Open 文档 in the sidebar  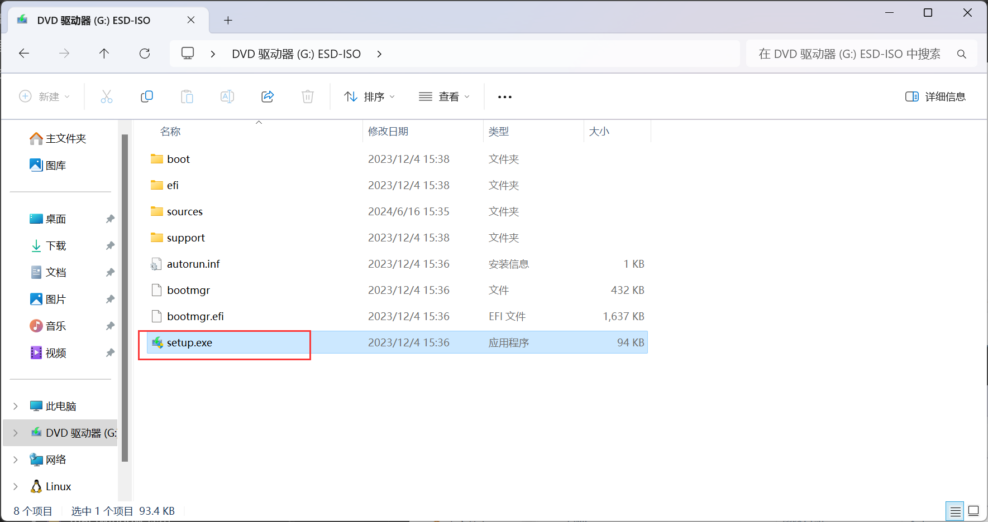coord(48,272)
